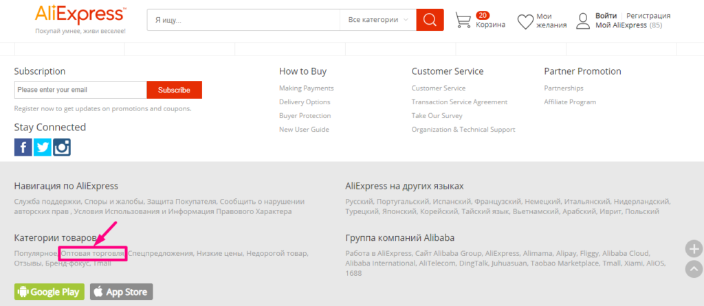Open the Instagram social icon
Image resolution: width=704 pixels, height=306 pixels.
pyautogui.click(x=61, y=147)
